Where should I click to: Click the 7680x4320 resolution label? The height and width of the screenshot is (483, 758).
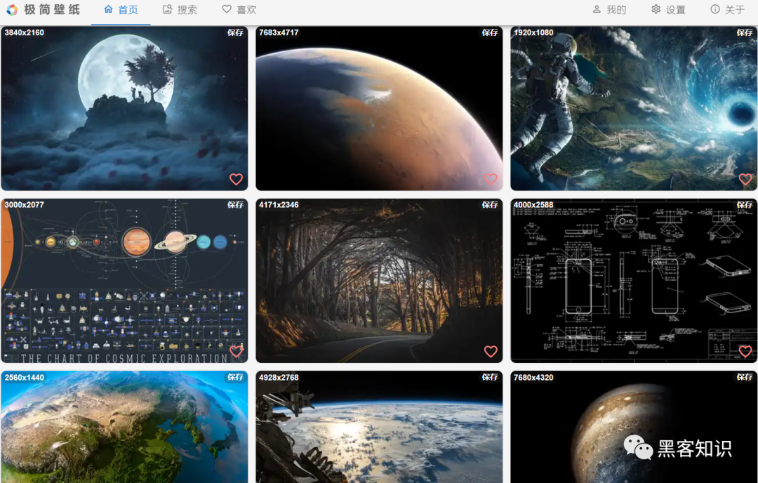point(533,377)
